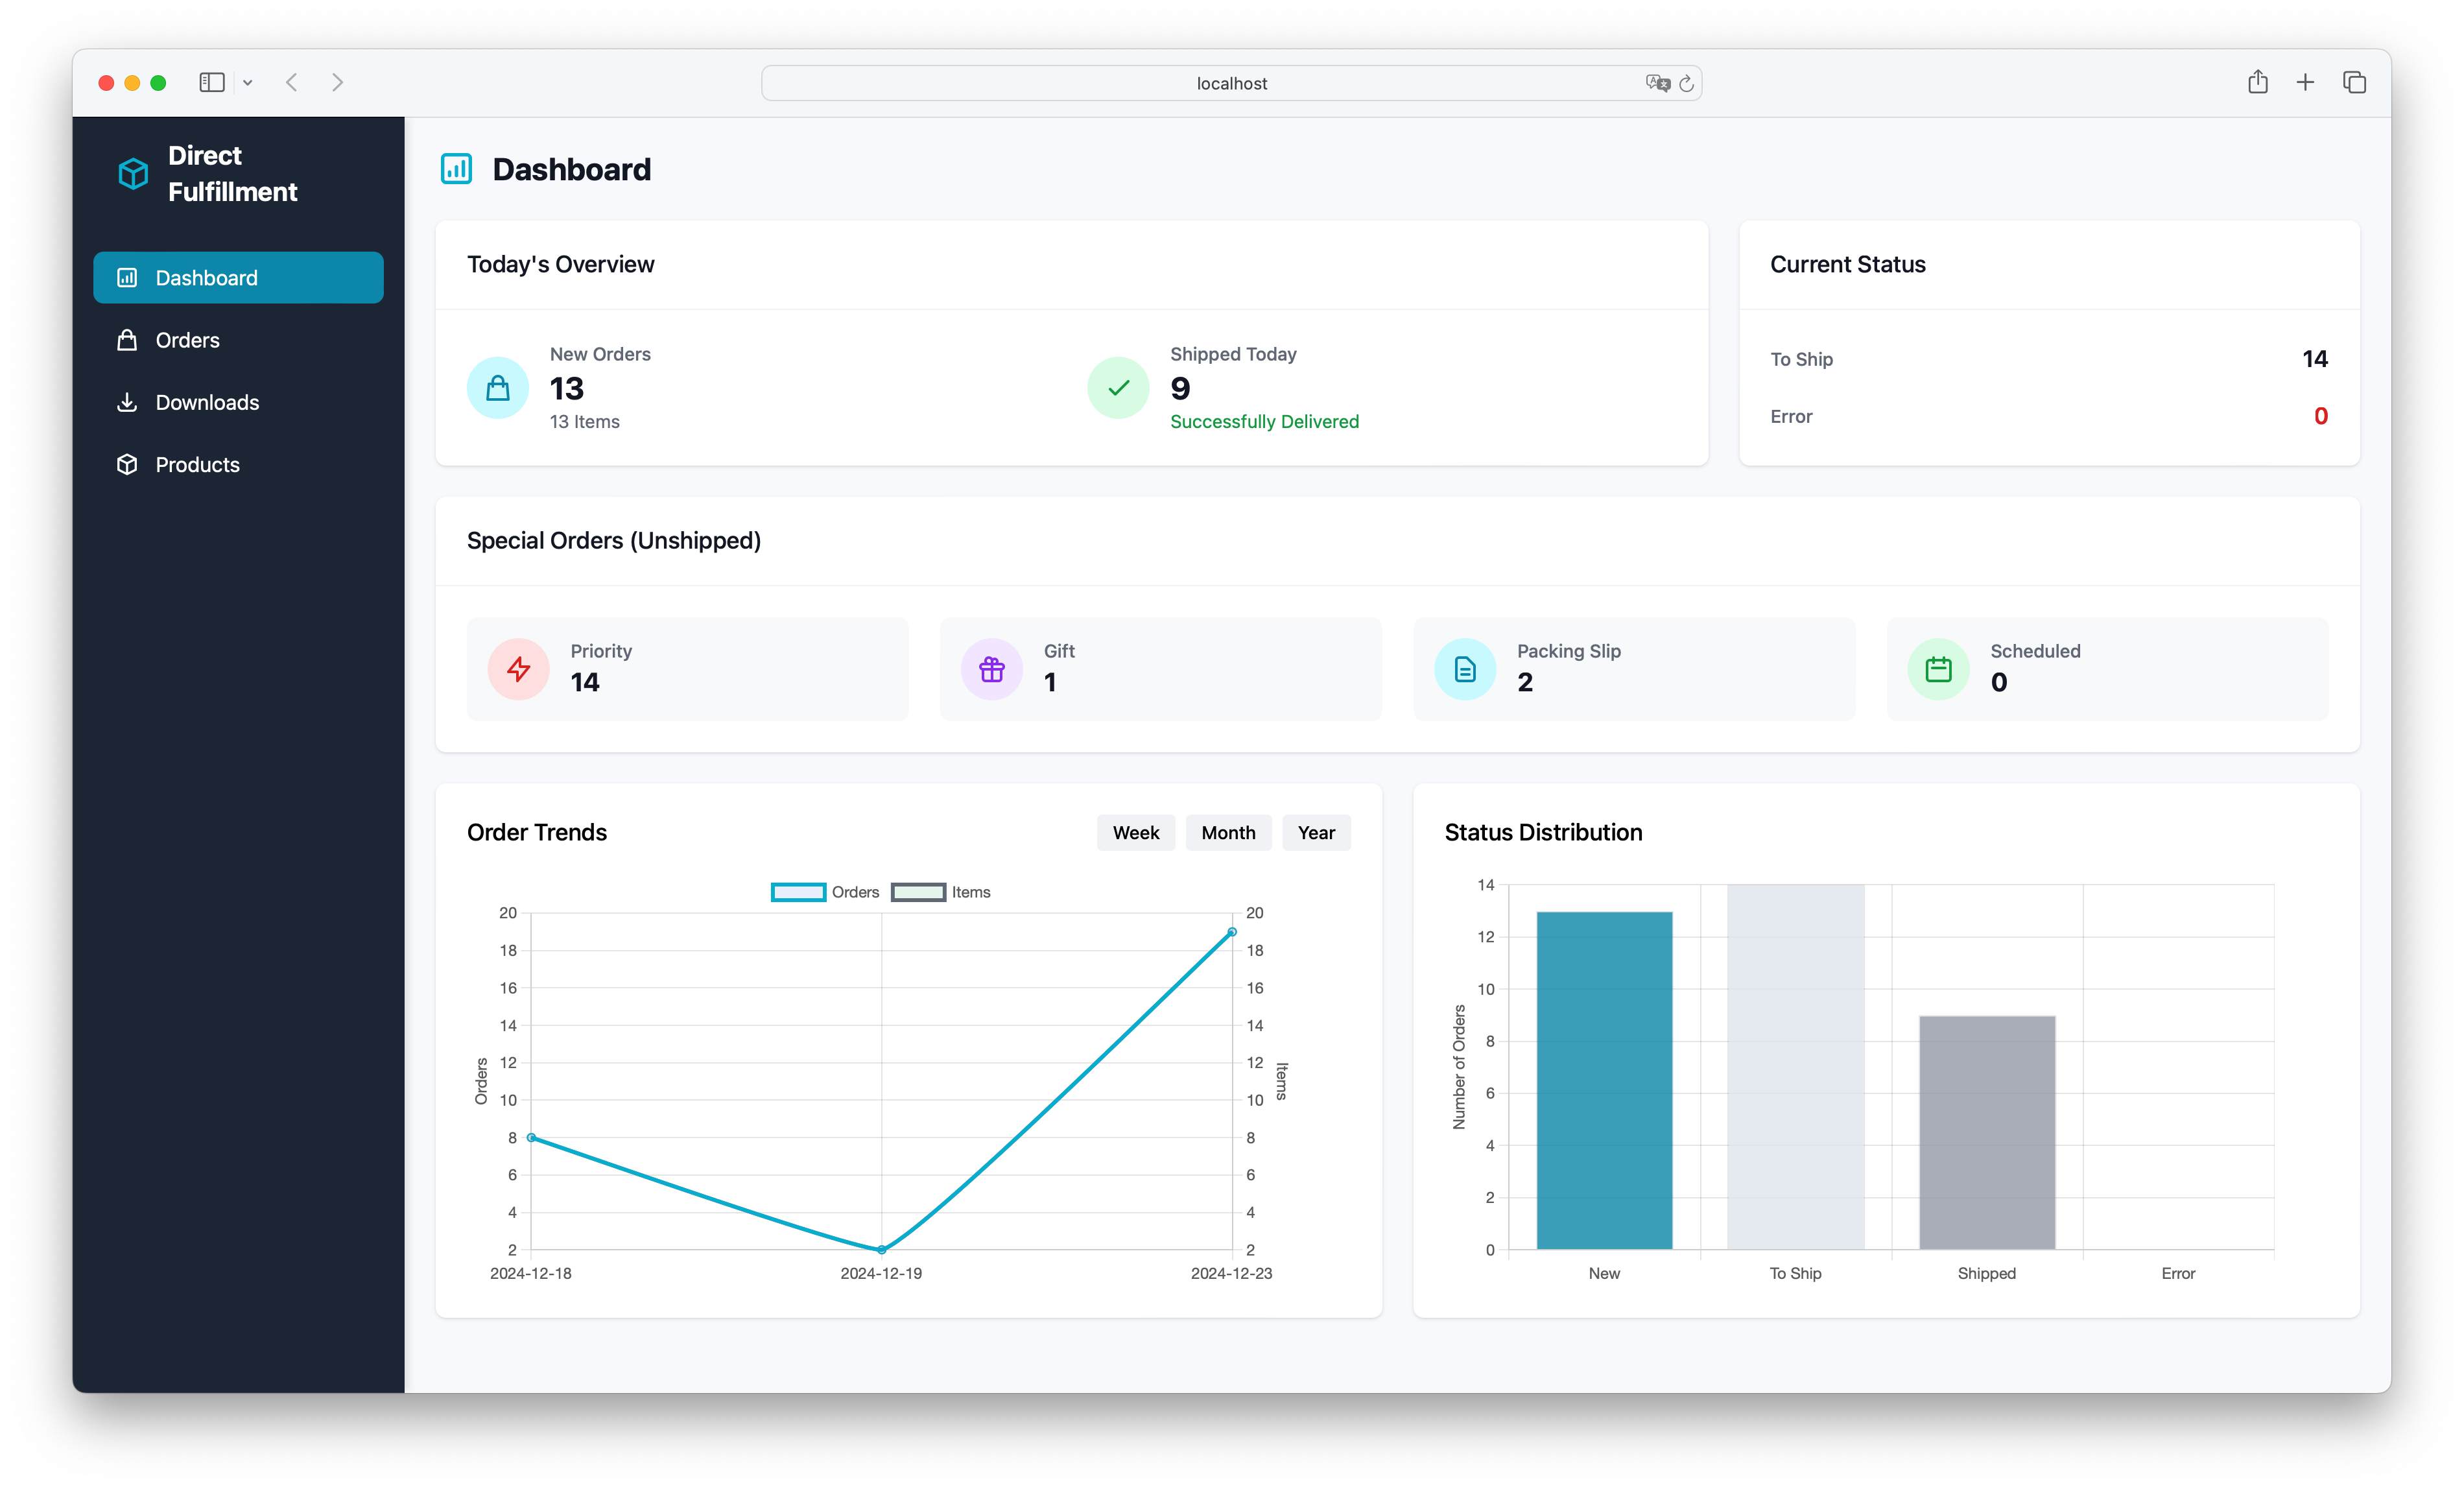Click the Downloads icon in the sidebar
Viewport: 2464px width, 1489px height.
(x=127, y=402)
